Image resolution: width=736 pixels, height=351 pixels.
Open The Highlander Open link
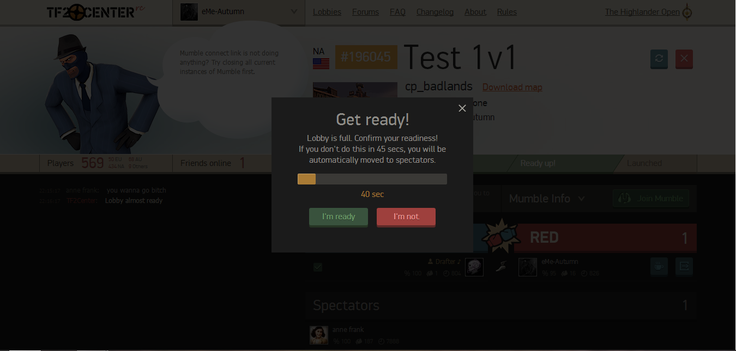642,12
